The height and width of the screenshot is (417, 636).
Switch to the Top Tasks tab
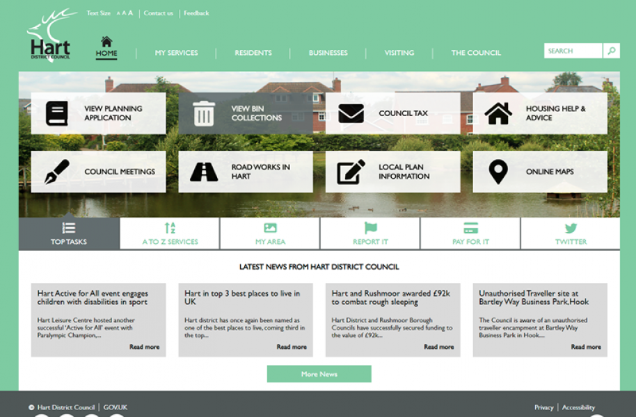(x=69, y=233)
